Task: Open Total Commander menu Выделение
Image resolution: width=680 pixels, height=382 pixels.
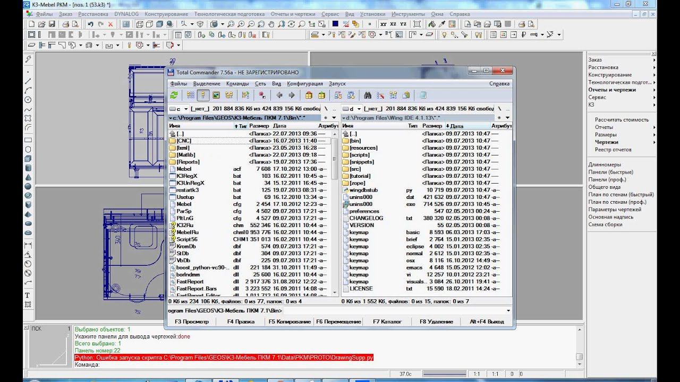Action: pos(207,83)
